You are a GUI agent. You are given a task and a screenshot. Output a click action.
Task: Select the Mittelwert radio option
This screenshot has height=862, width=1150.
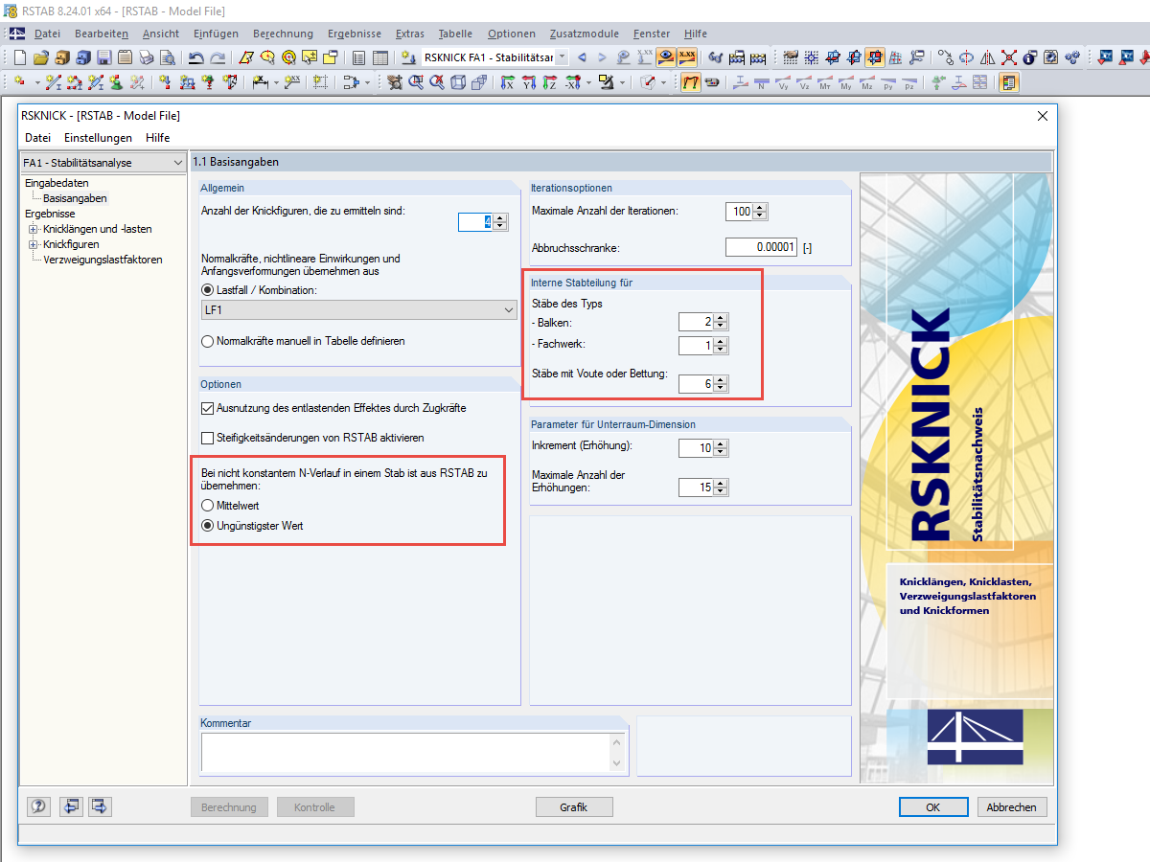pos(207,505)
